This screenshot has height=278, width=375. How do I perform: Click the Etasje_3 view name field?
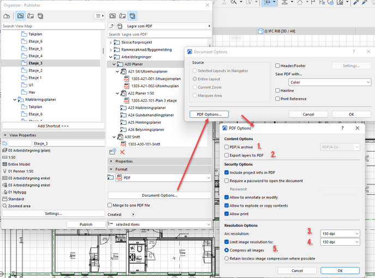click(69, 143)
